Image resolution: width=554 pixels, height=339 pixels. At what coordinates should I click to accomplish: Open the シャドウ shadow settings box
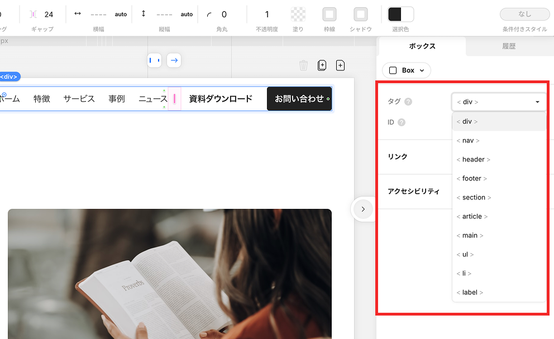click(361, 15)
